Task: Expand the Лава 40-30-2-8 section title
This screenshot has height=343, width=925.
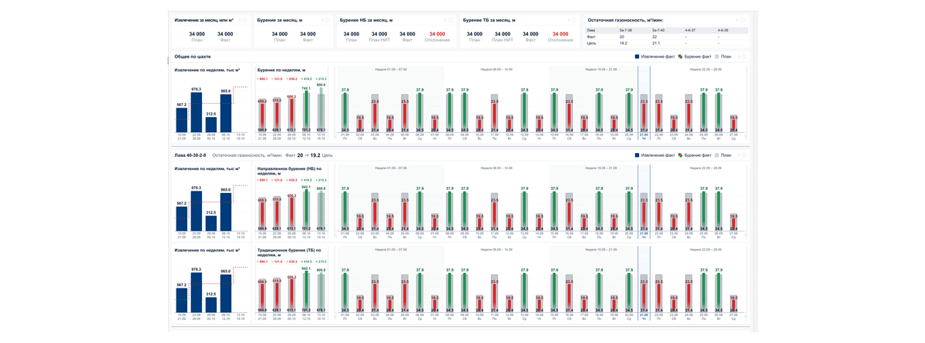Action: click(190, 155)
